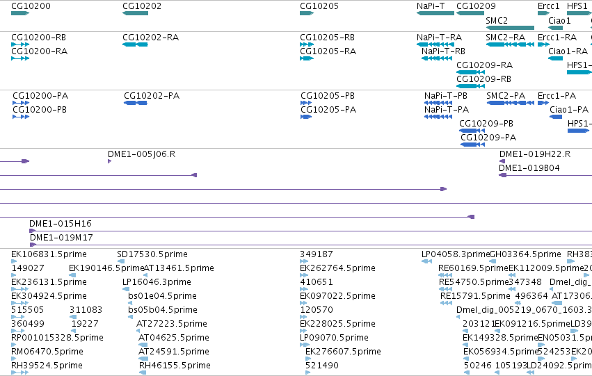Click EST RH46155.5prime
Viewport: 592px width, 376px height.
pyautogui.click(x=143, y=373)
